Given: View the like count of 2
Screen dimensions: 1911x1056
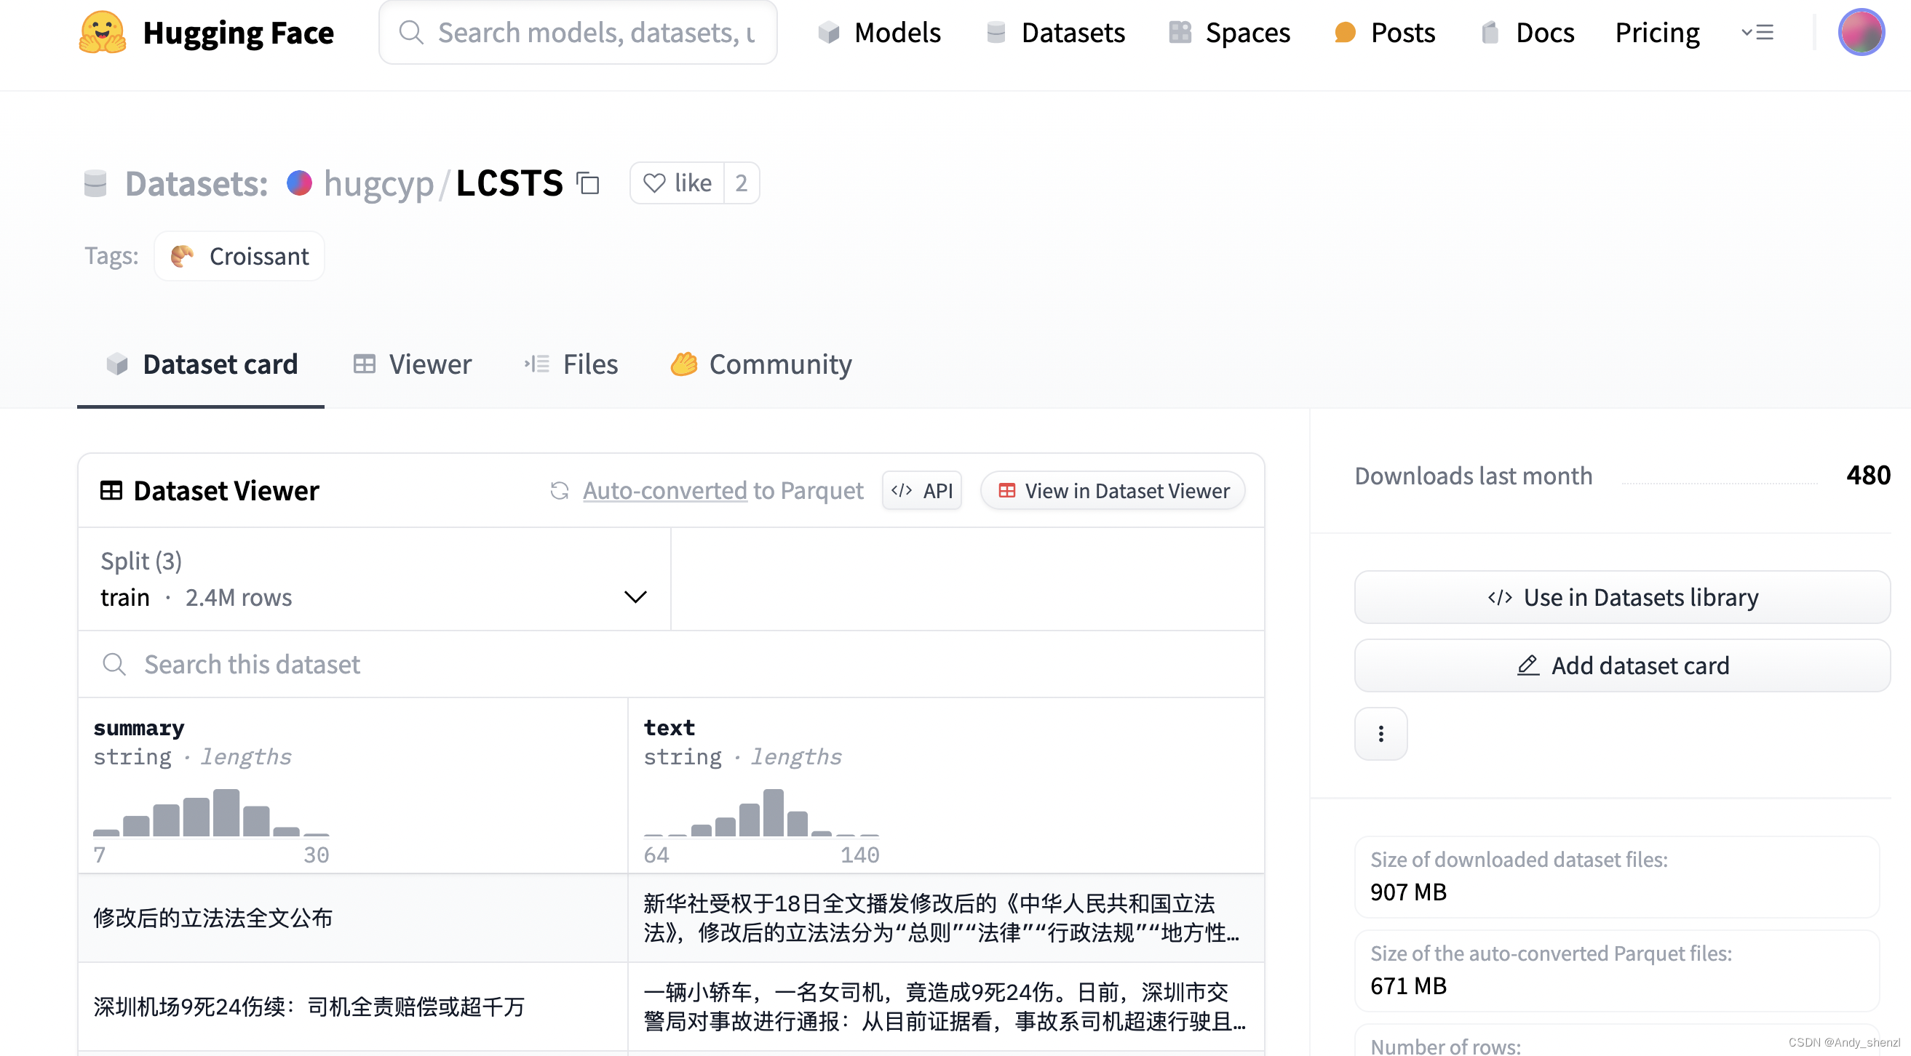Looking at the screenshot, I should click(741, 183).
